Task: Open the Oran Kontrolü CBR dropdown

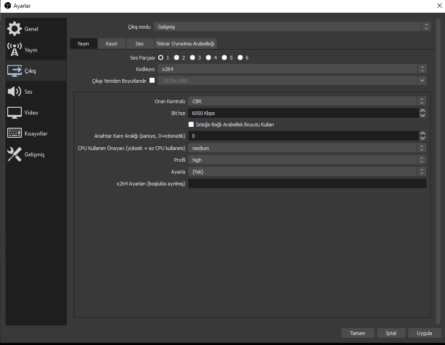Action: click(x=307, y=101)
